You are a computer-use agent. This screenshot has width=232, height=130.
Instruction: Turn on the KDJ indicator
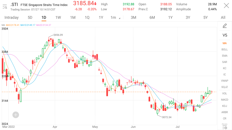pos(225,106)
